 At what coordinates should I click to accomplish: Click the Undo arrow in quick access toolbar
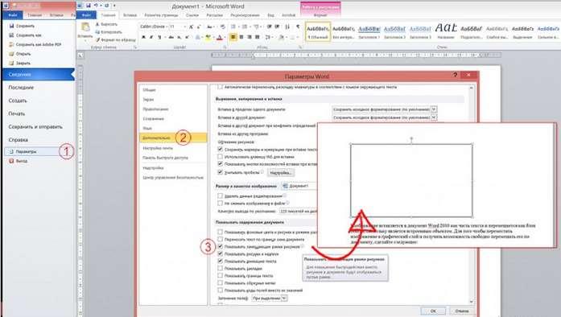pyautogui.click(x=96, y=6)
